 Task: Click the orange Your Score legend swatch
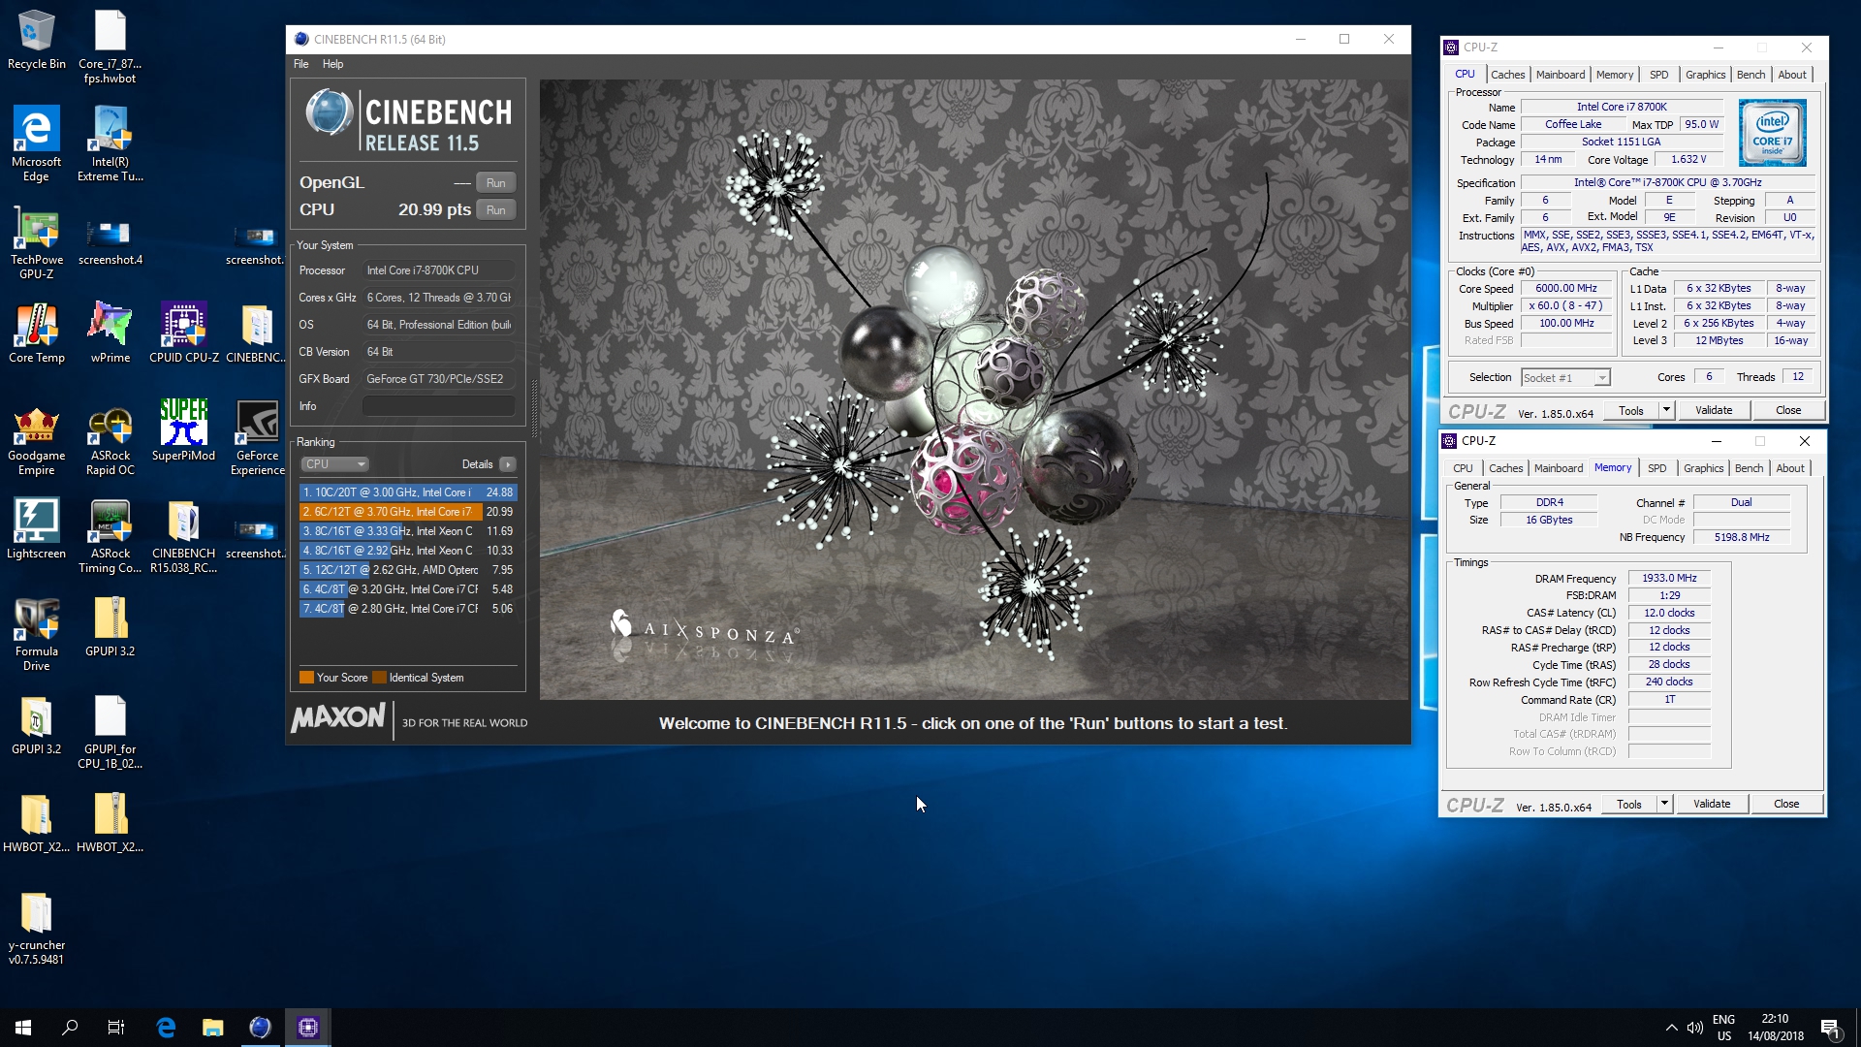(x=306, y=678)
